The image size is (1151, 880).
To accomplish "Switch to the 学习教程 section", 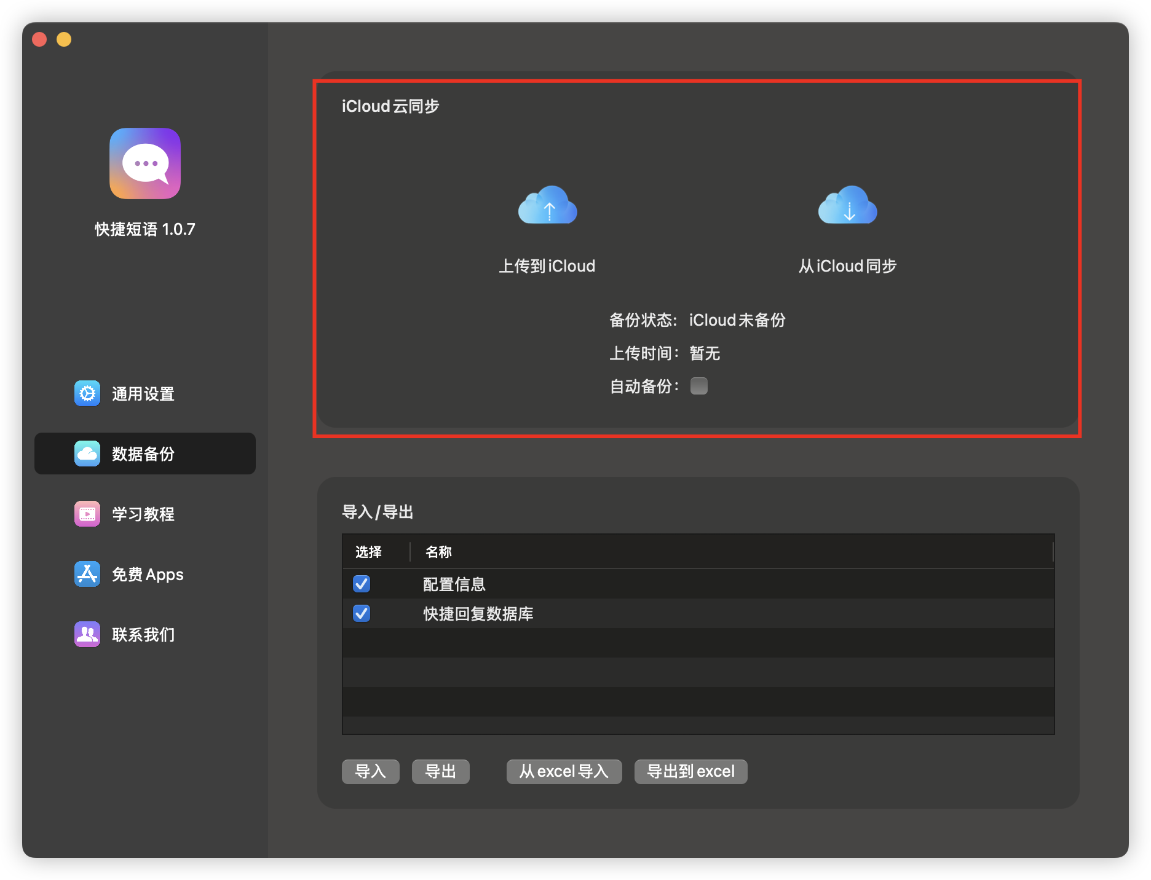I will (143, 514).
